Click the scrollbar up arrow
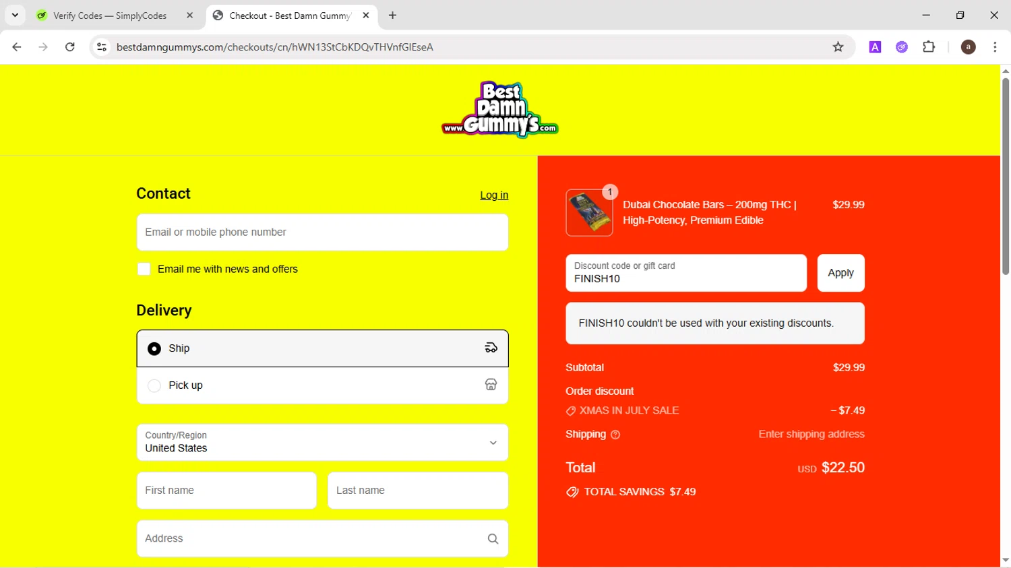 tap(1006, 70)
